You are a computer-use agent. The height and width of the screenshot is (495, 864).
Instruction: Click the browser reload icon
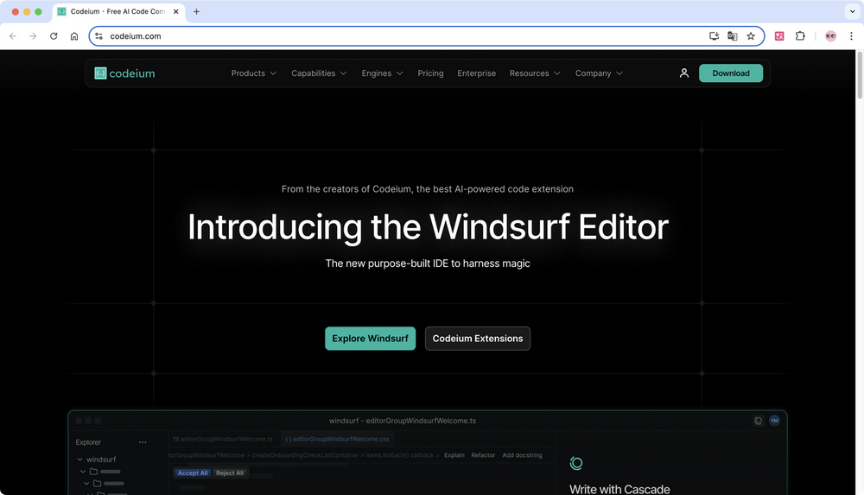coord(54,36)
